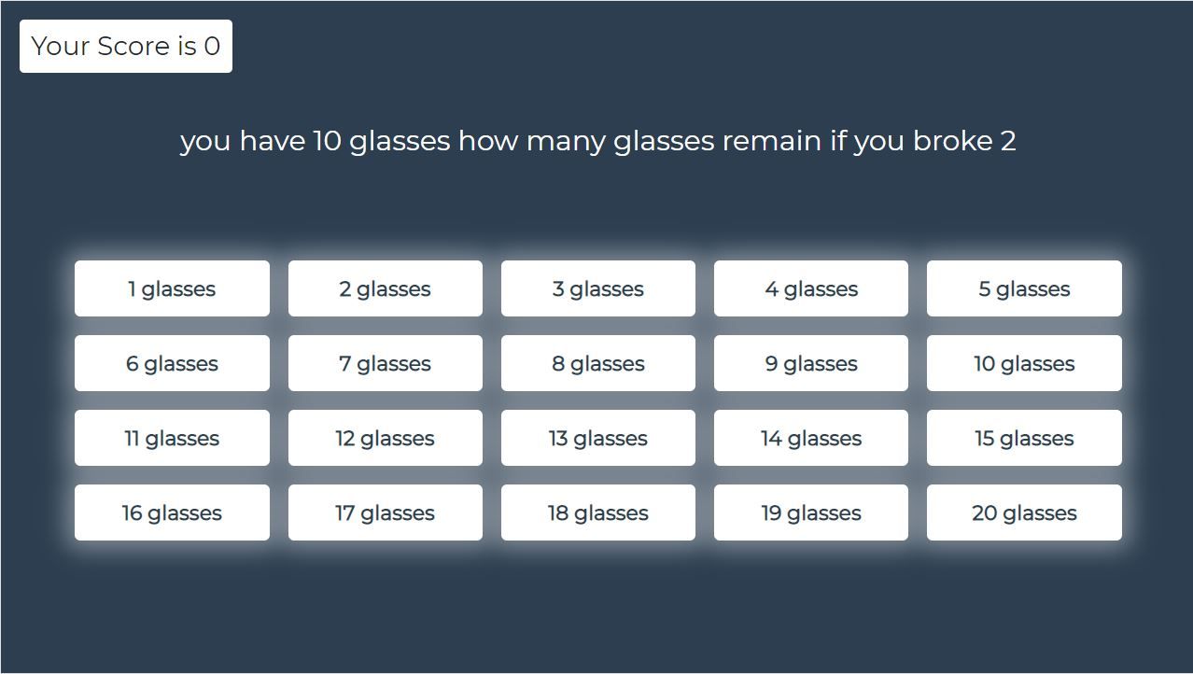The image size is (1193, 674).
Task: Click the Your Score is 0 label
Action: tap(126, 46)
